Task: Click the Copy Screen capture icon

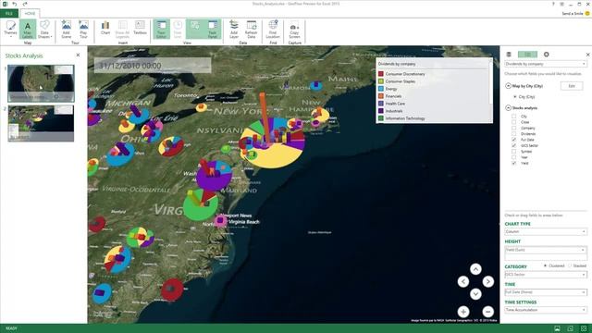Action: tap(294, 31)
